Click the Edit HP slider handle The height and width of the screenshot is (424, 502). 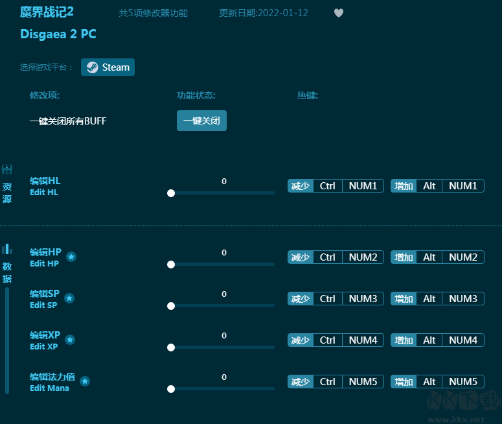click(171, 265)
